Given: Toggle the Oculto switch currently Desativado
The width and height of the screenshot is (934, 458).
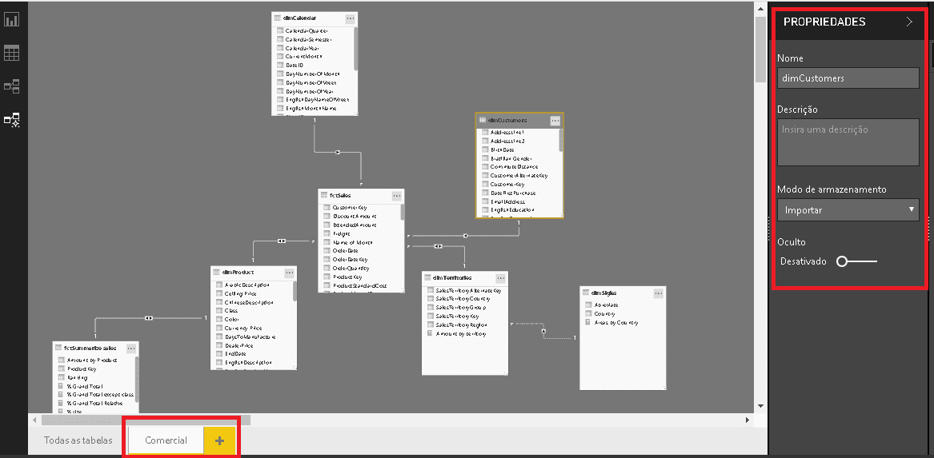Looking at the screenshot, I should (x=856, y=261).
